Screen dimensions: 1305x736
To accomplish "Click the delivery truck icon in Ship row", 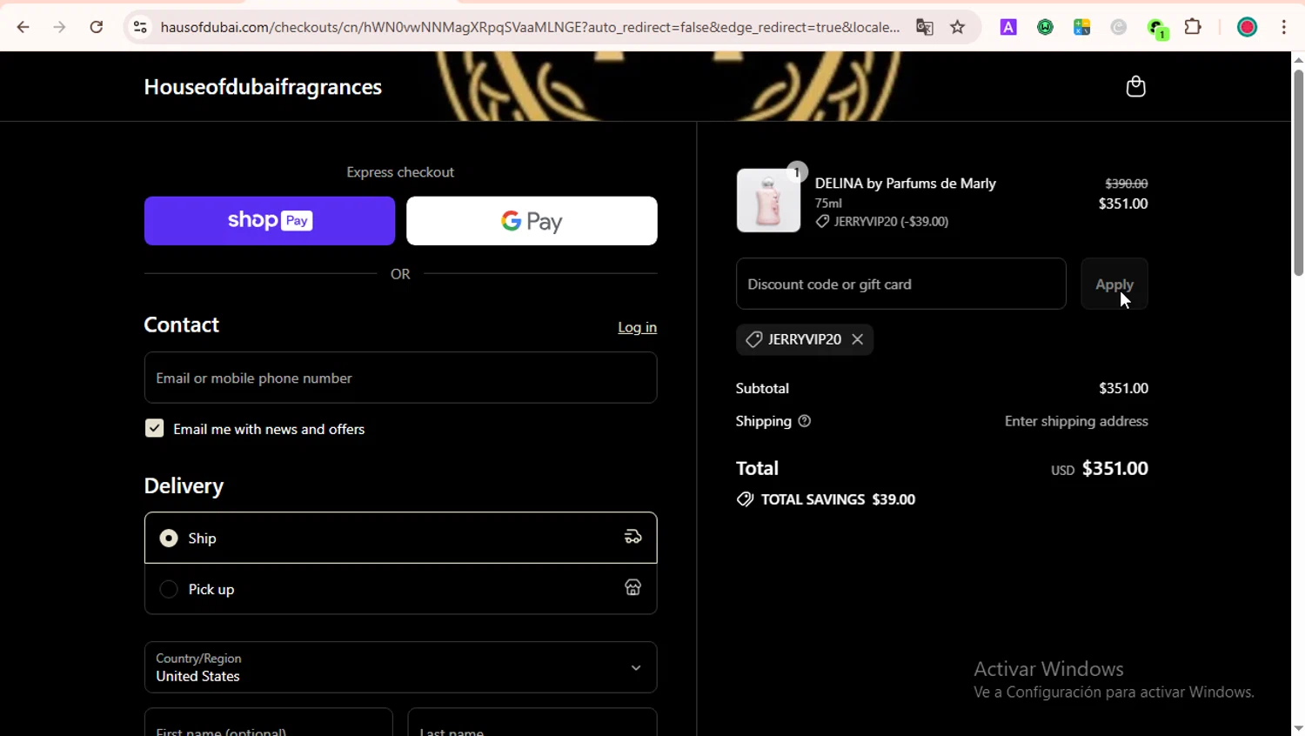I will (633, 537).
